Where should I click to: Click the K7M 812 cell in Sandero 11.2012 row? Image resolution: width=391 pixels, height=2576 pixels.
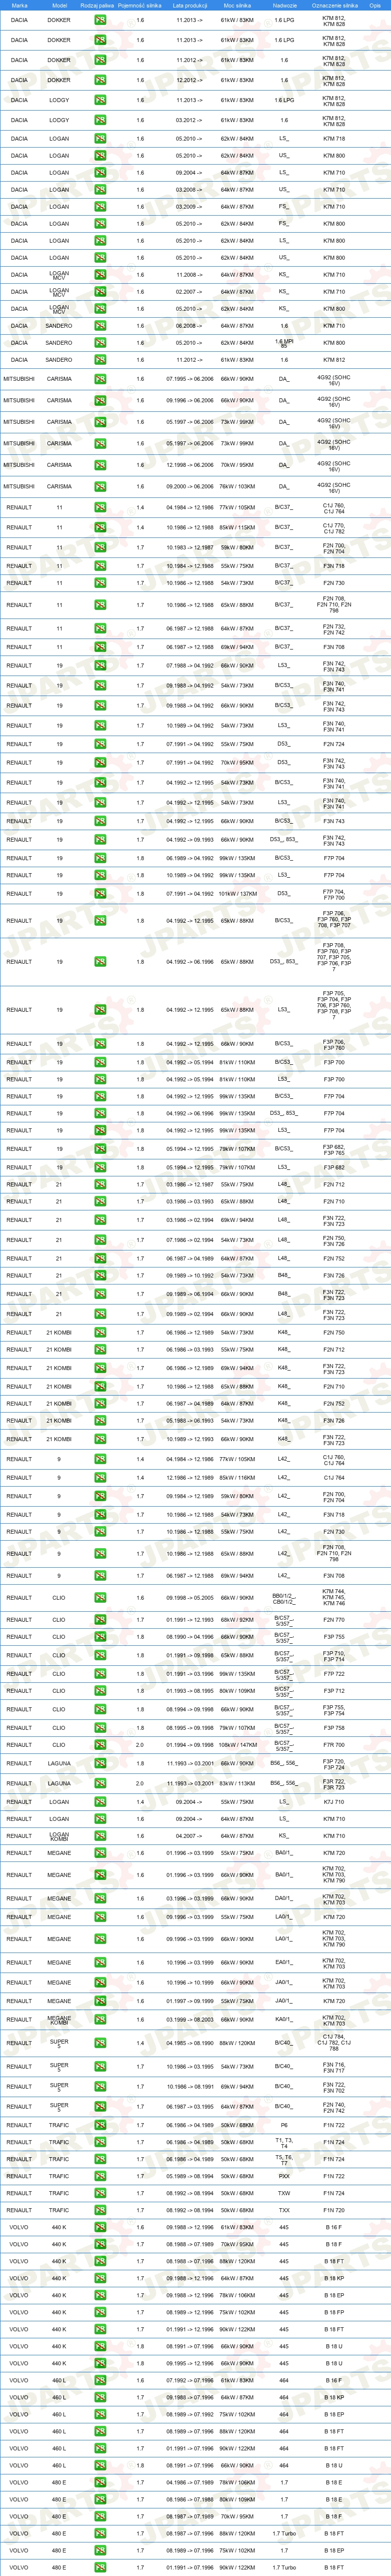point(334,360)
